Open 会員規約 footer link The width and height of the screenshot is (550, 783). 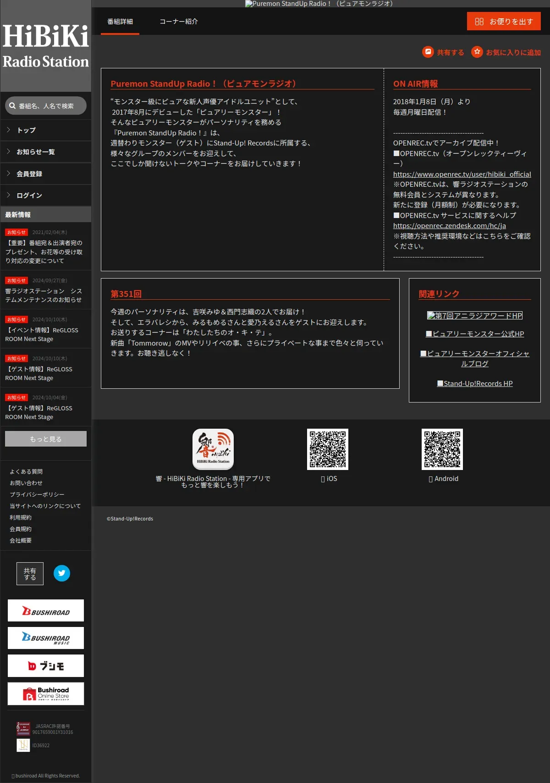pyautogui.click(x=21, y=529)
